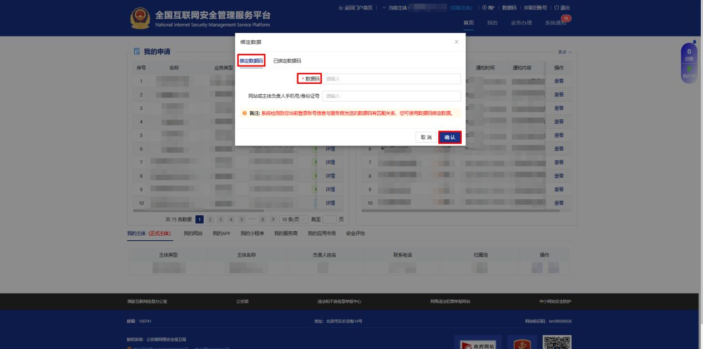Click 查看 in notification row 1
The height and width of the screenshot is (349, 703).
click(559, 81)
